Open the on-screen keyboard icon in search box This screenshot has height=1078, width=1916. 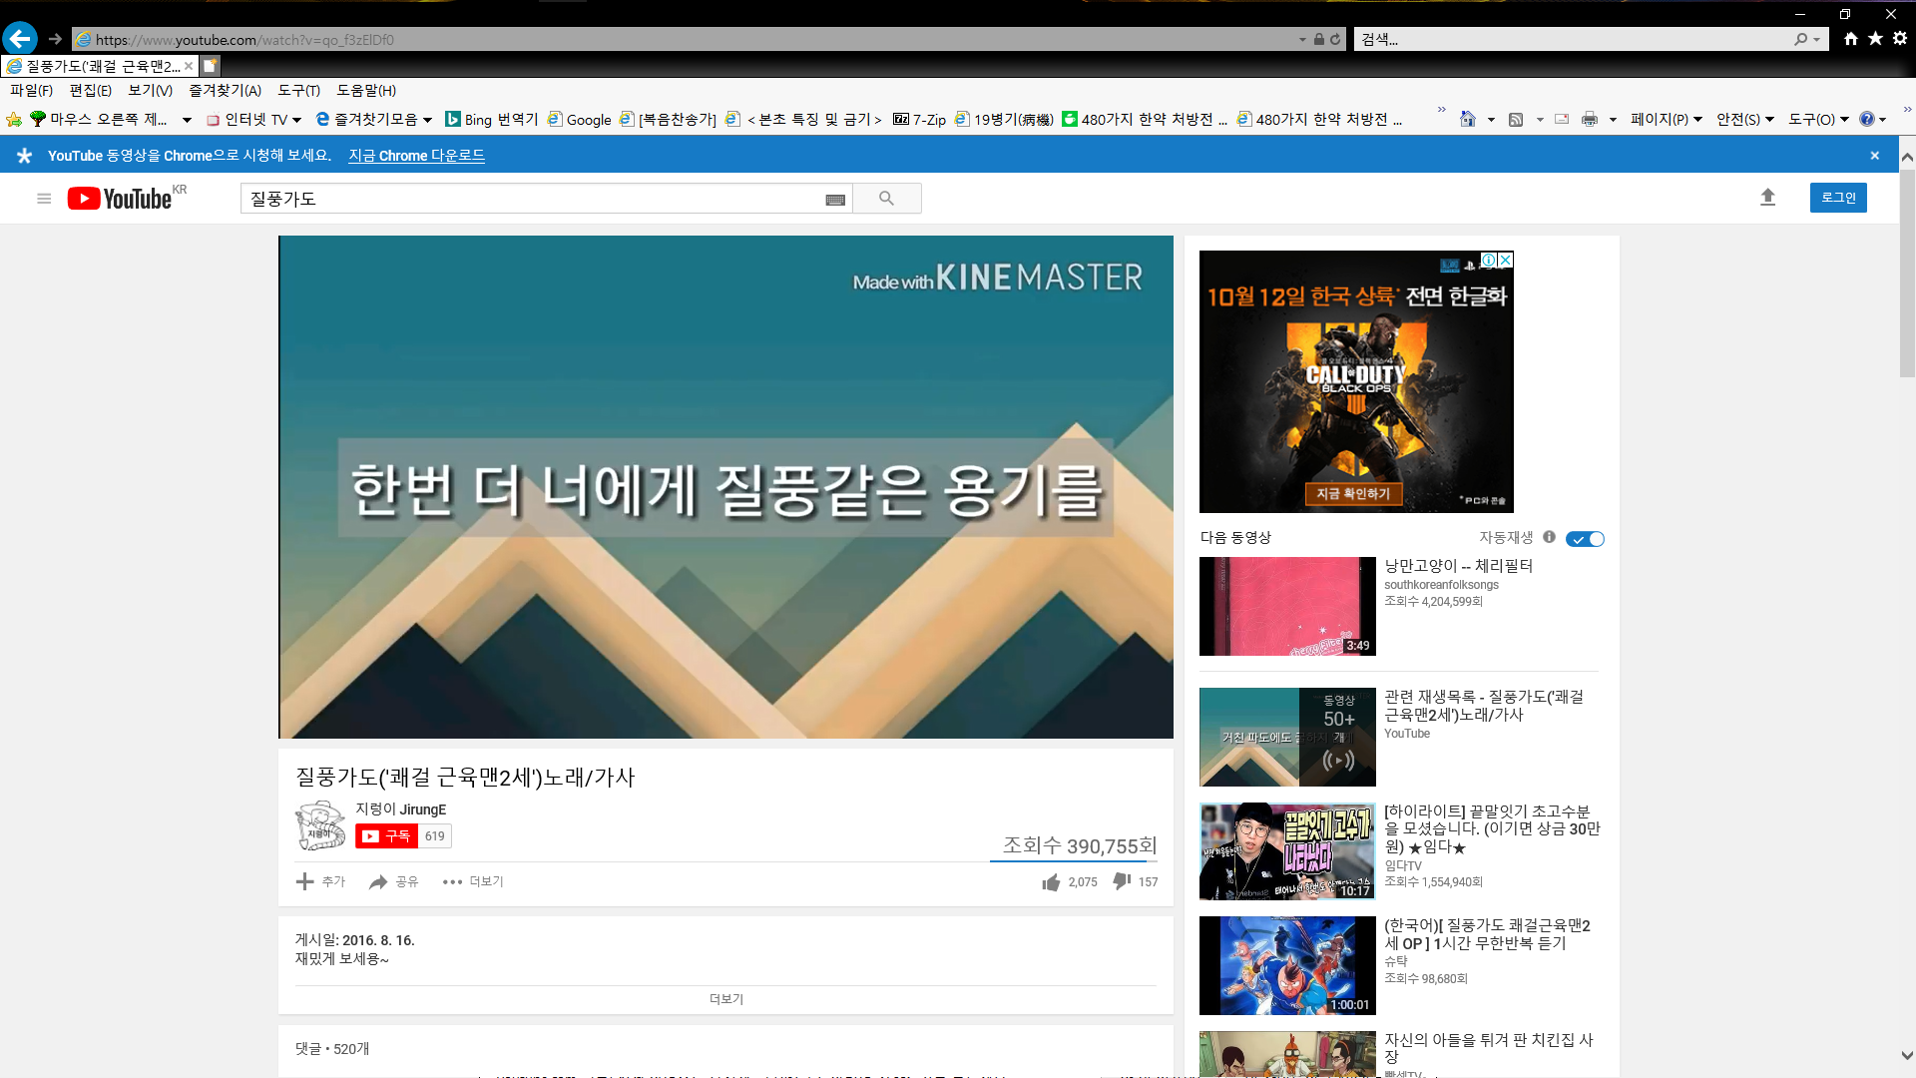click(835, 200)
